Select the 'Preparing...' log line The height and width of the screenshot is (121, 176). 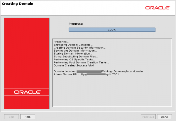point(61,42)
